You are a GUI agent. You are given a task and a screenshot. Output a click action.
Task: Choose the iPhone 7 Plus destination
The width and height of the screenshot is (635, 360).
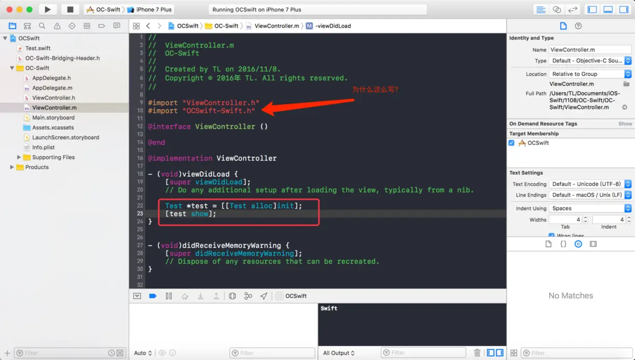click(x=150, y=10)
